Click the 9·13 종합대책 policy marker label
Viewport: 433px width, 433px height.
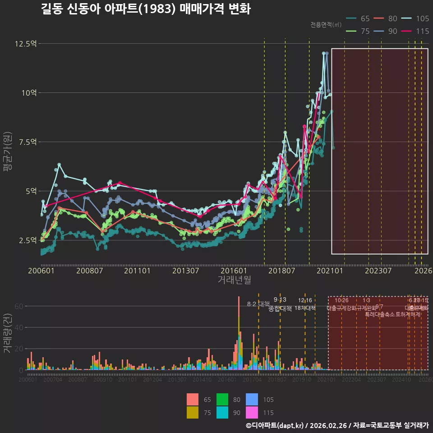(x=280, y=304)
